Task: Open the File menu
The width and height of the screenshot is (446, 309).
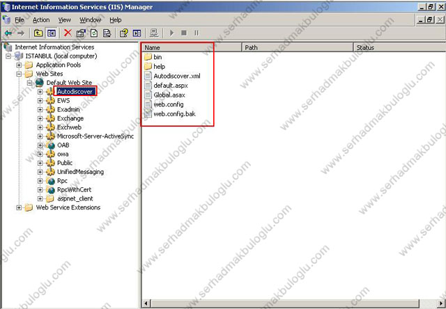Action: 20,20
